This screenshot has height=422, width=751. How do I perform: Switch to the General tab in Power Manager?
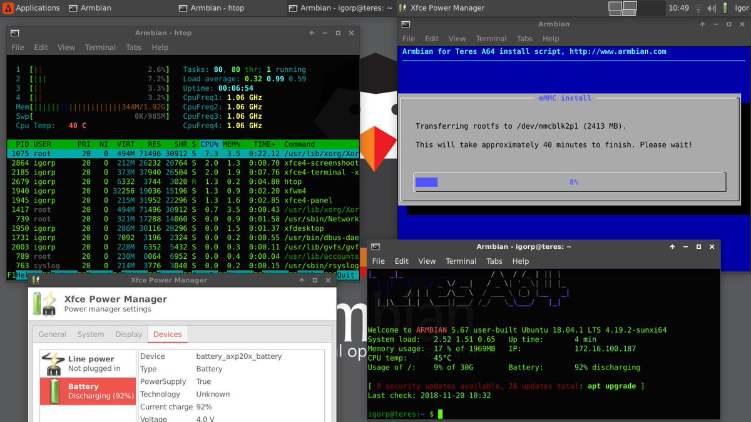tap(53, 334)
